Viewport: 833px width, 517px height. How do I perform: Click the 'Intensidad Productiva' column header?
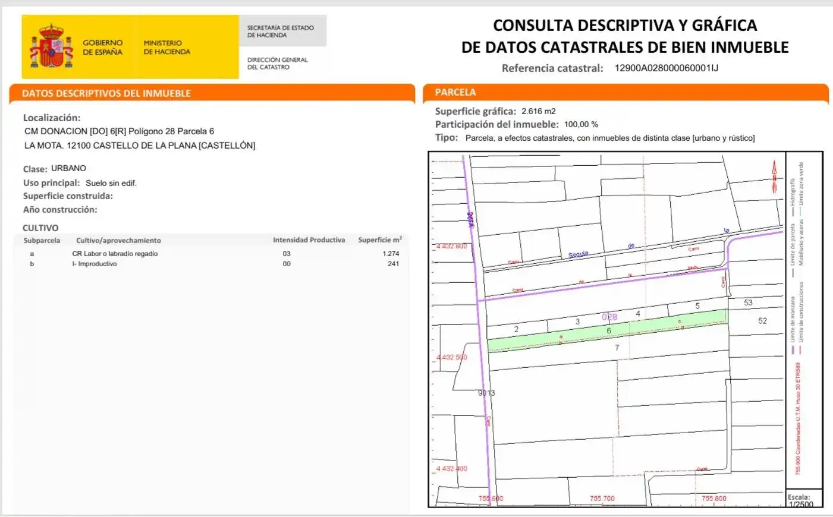tap(309, 240)
